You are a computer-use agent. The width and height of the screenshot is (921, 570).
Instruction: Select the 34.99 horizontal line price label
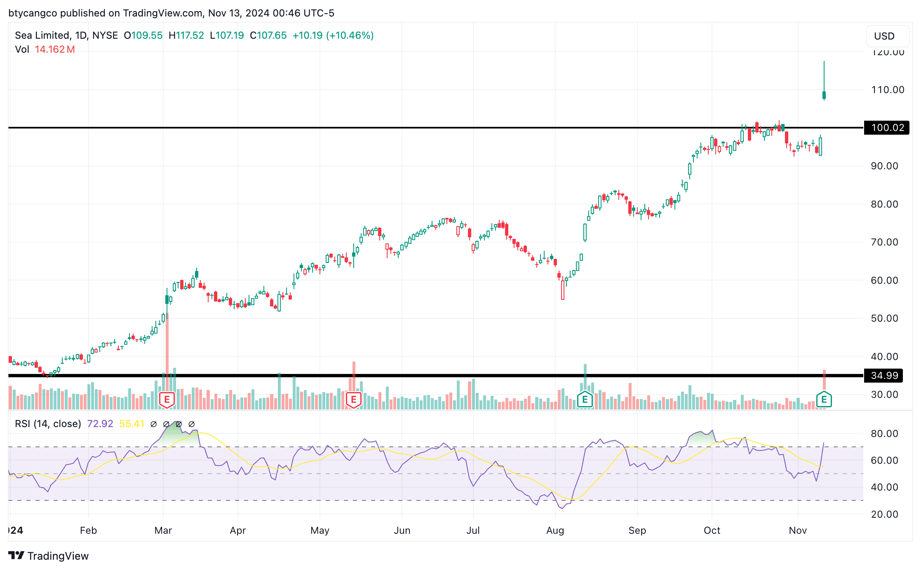click(x=884, y=376)
